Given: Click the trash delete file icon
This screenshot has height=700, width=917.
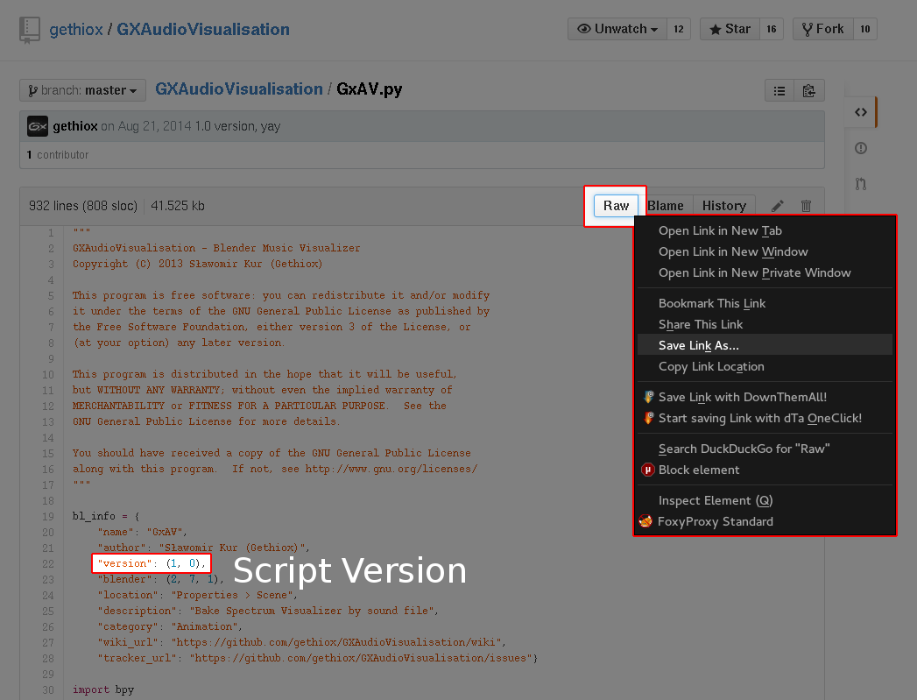Looking at the screenshot, I should pos(806,206).
